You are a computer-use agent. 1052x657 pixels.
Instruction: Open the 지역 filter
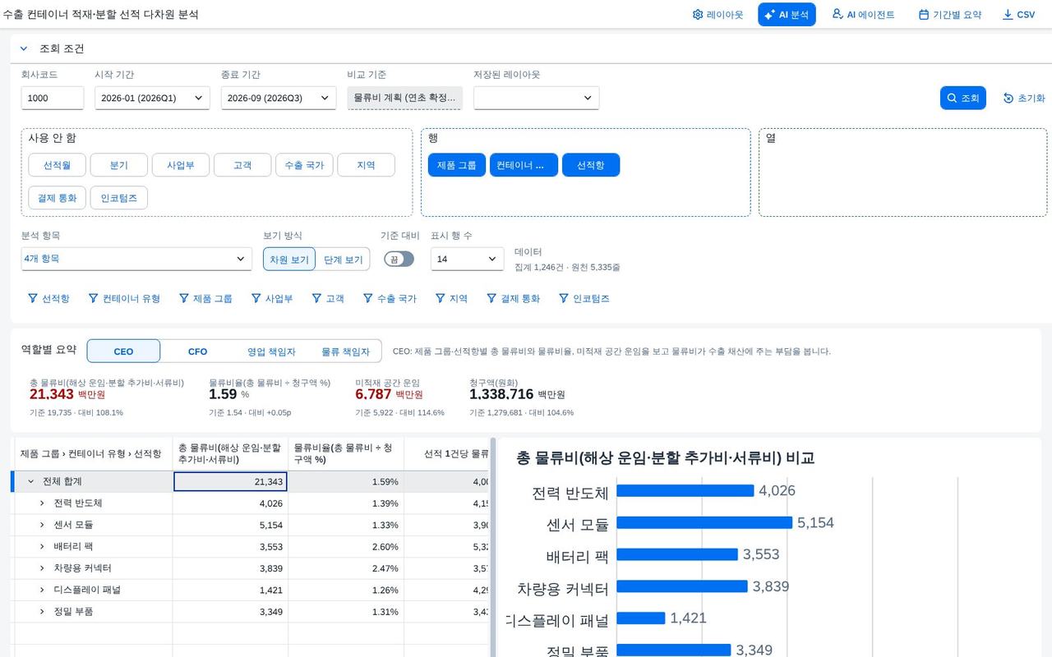[451, 298]
